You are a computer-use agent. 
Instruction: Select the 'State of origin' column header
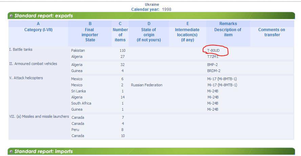coord(149,35)
